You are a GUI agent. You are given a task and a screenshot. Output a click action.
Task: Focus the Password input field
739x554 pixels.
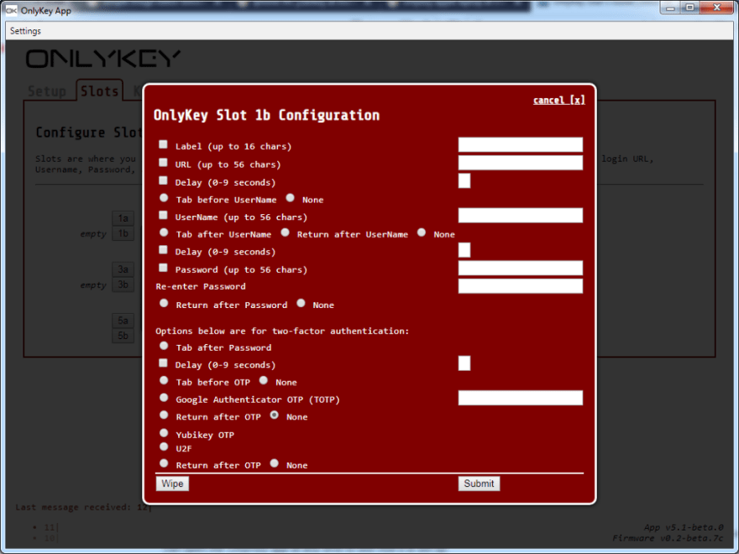521,269
